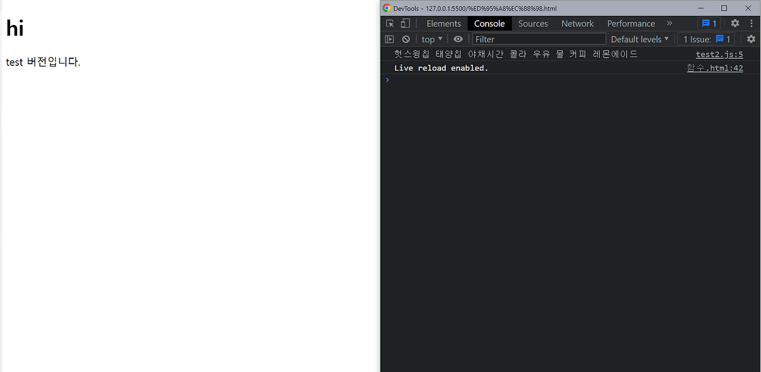This screenshot has height=372, width=761.
Task: View issues via the 1 Issue button
Action: (706, 39)
